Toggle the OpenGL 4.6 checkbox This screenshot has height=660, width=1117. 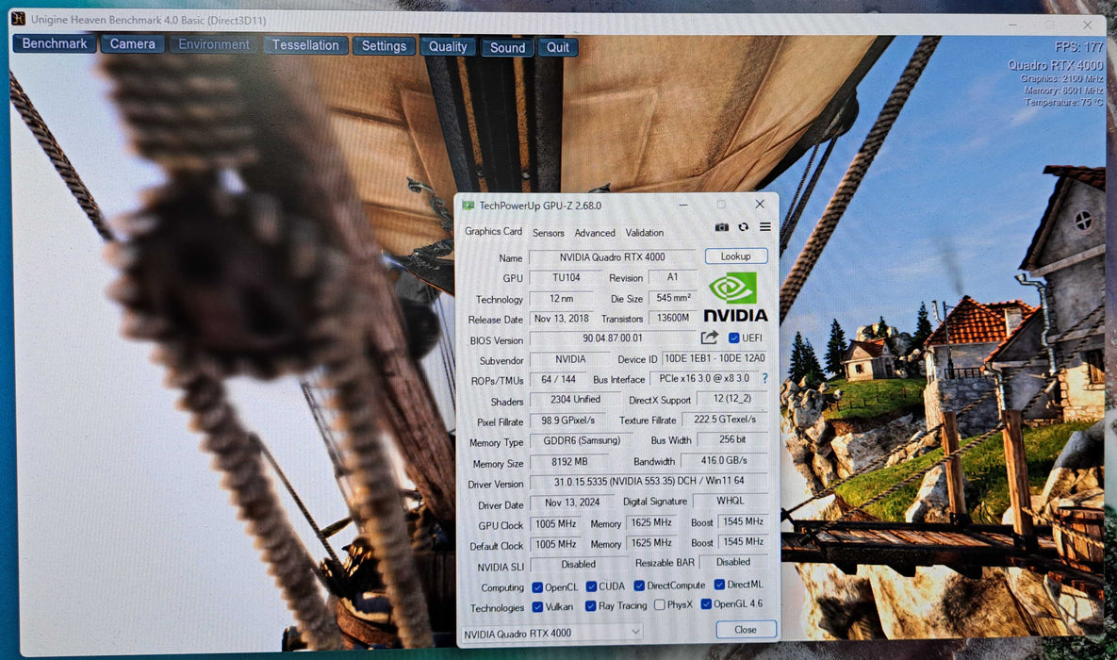click(x=706, y=604)
